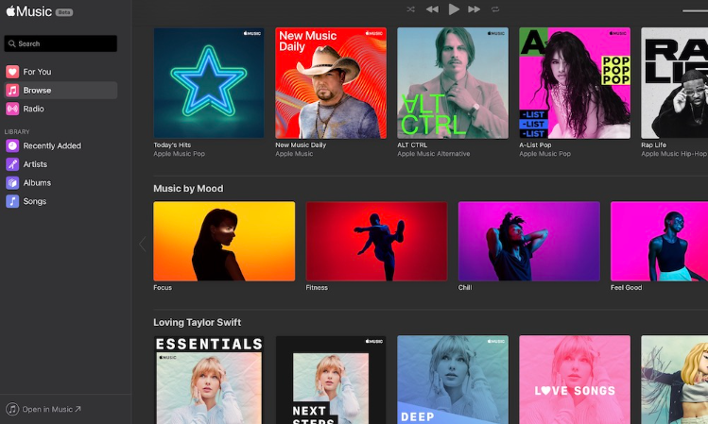708x424 pixels.
Task: Skip to previous track
Action: [432, 9]
